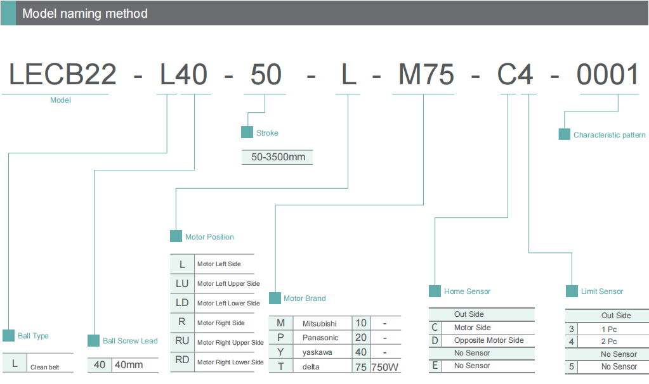Screen dimensions: 649x384
Task: Click the teal square beside Stroke
Action: coord(247,132)
